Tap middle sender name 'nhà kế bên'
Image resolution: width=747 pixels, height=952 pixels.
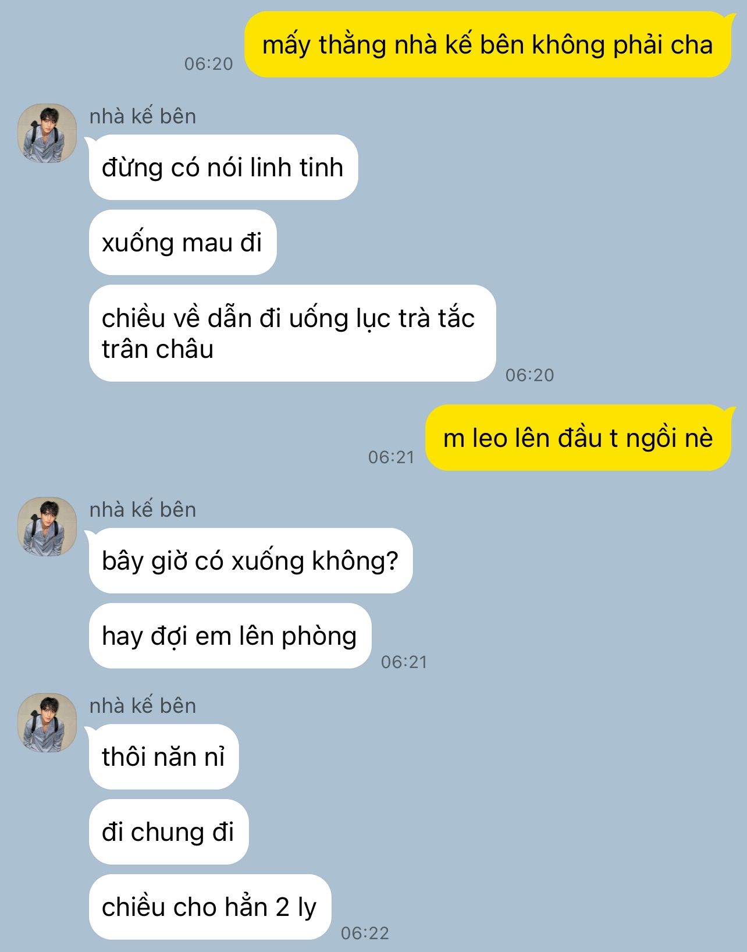point(143,510)
